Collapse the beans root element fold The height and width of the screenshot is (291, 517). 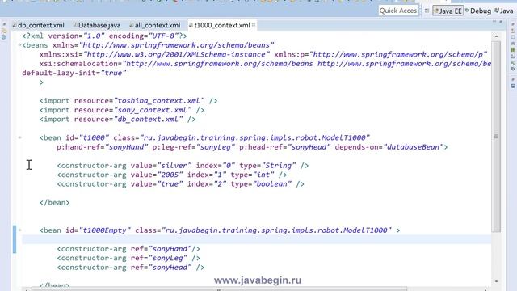tap(19, 45)
